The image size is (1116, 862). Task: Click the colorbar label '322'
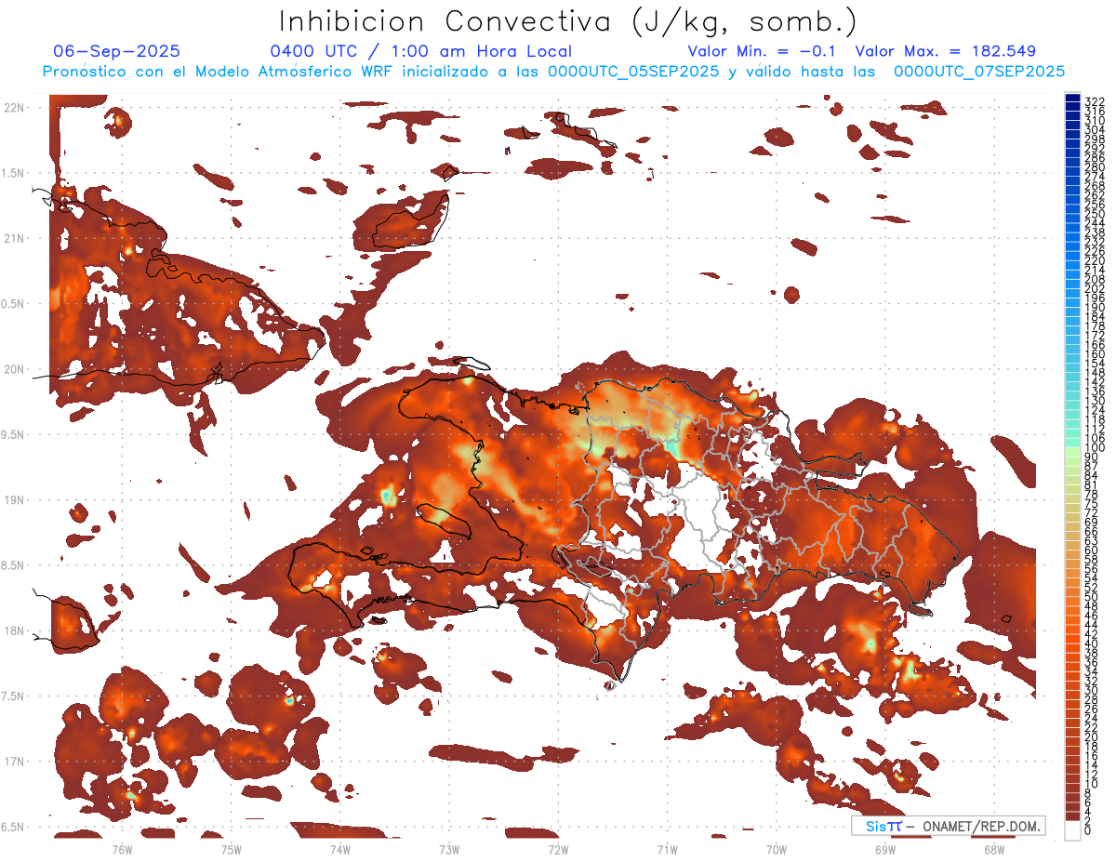pyautogui.click(x=1094, y=101)
